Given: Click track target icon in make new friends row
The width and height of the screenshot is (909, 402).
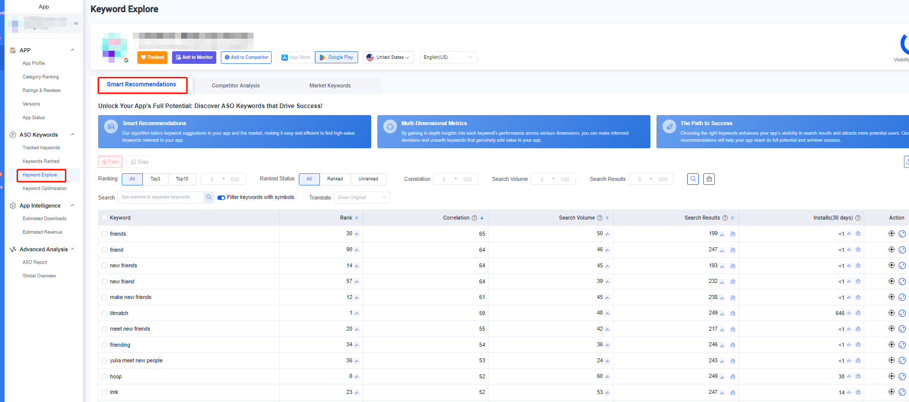Looking at the screenshot, I should tap(891, 297).
